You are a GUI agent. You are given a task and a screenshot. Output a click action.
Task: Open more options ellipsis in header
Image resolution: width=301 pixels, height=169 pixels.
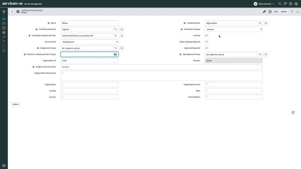276,12
